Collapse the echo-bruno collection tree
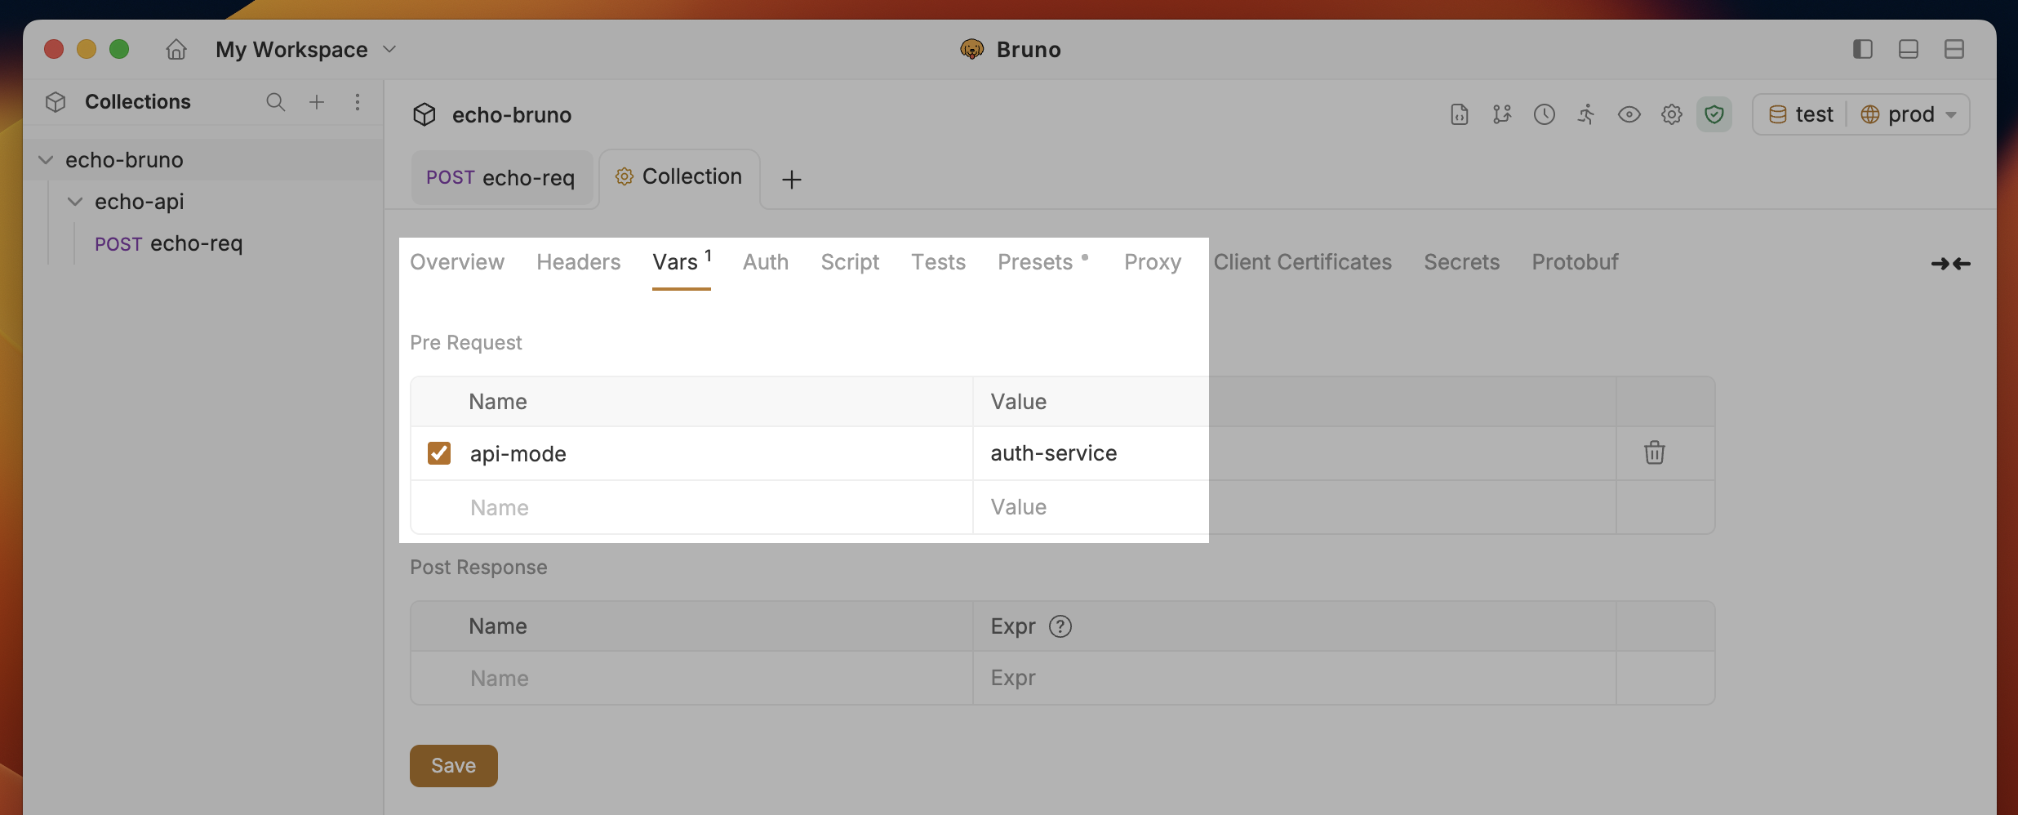Screen dimensions: 2018x815 pyautogui.click(x=46, y=159)
